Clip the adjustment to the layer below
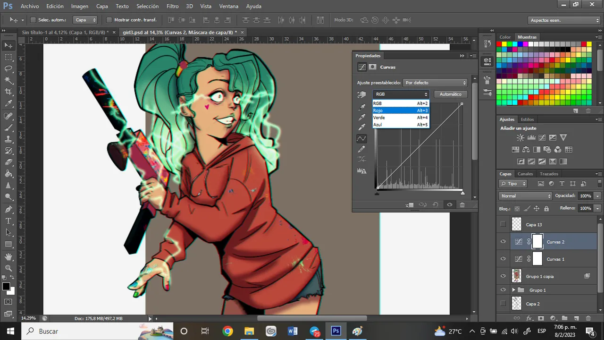This screenshot has height=340, width=604. [x=410, y=205]
